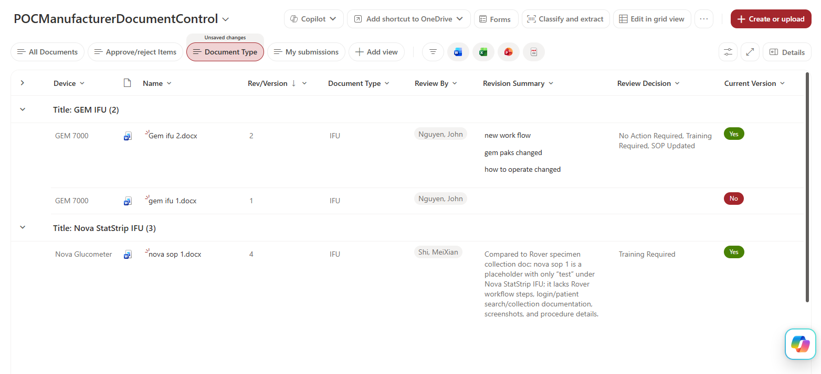
Task: Click Create or upload button
Action: click(x=771, y=19)
